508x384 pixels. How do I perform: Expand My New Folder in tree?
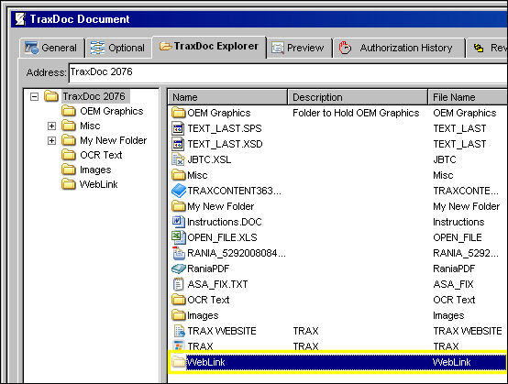click(x=51, y=140)
